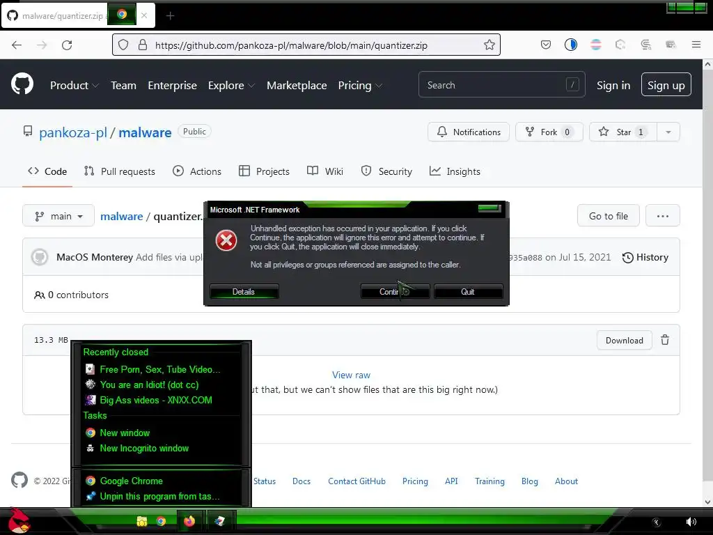
Task: Click the volume speaker tray icon
Action: (x=691, y=522)
